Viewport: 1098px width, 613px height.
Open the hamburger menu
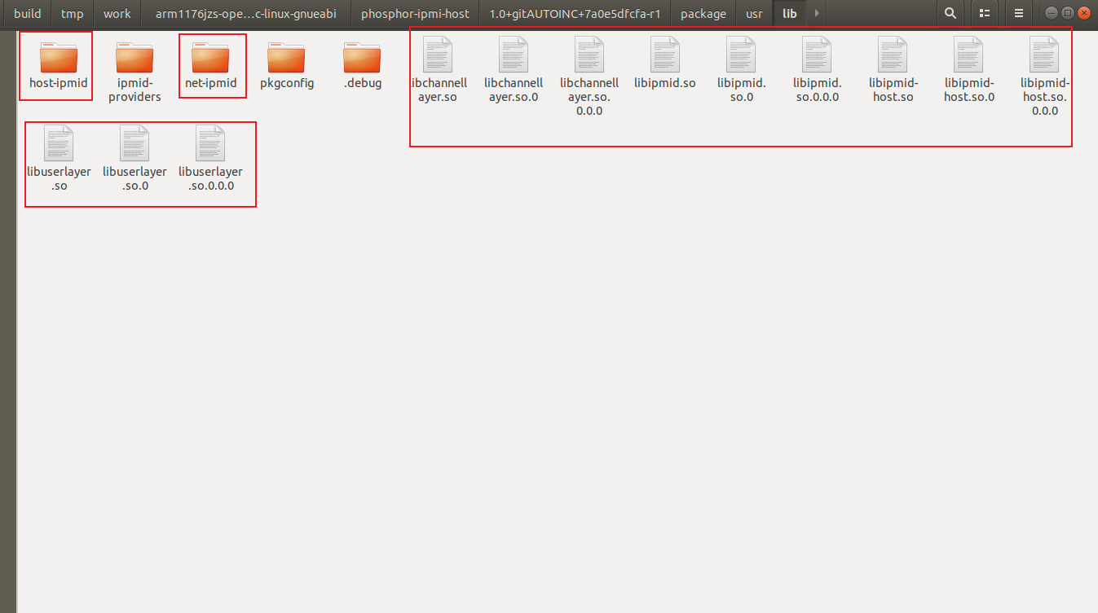[1018, 13]
